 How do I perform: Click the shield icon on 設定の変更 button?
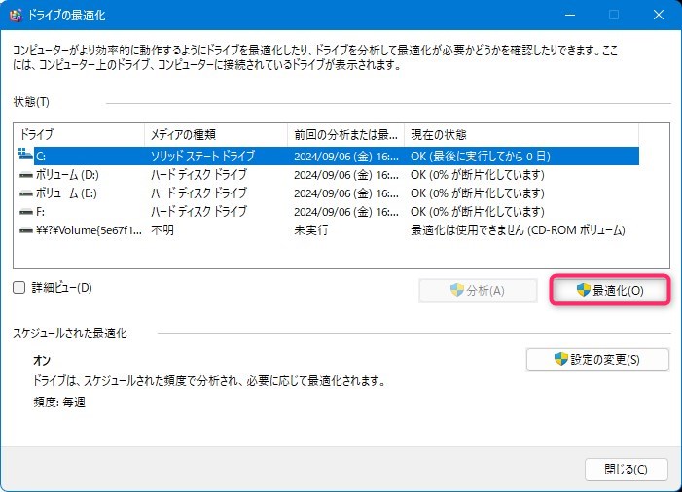(560, 360)
